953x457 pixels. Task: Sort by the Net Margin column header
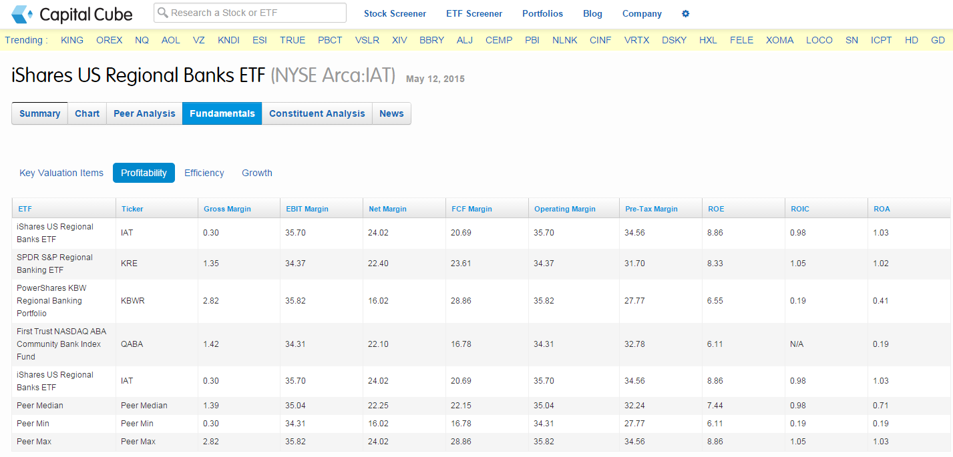coord(387,209)
